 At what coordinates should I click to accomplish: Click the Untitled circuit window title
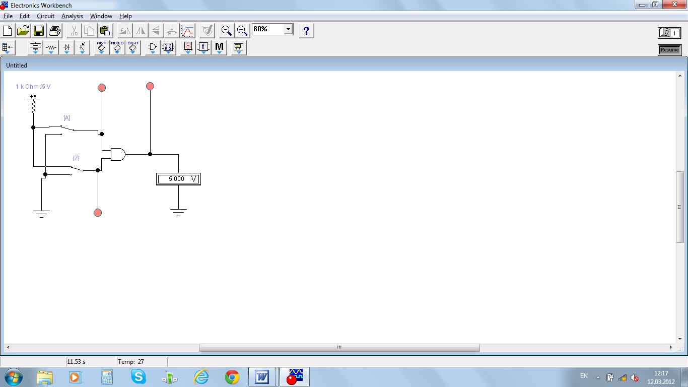pos(17,66)
